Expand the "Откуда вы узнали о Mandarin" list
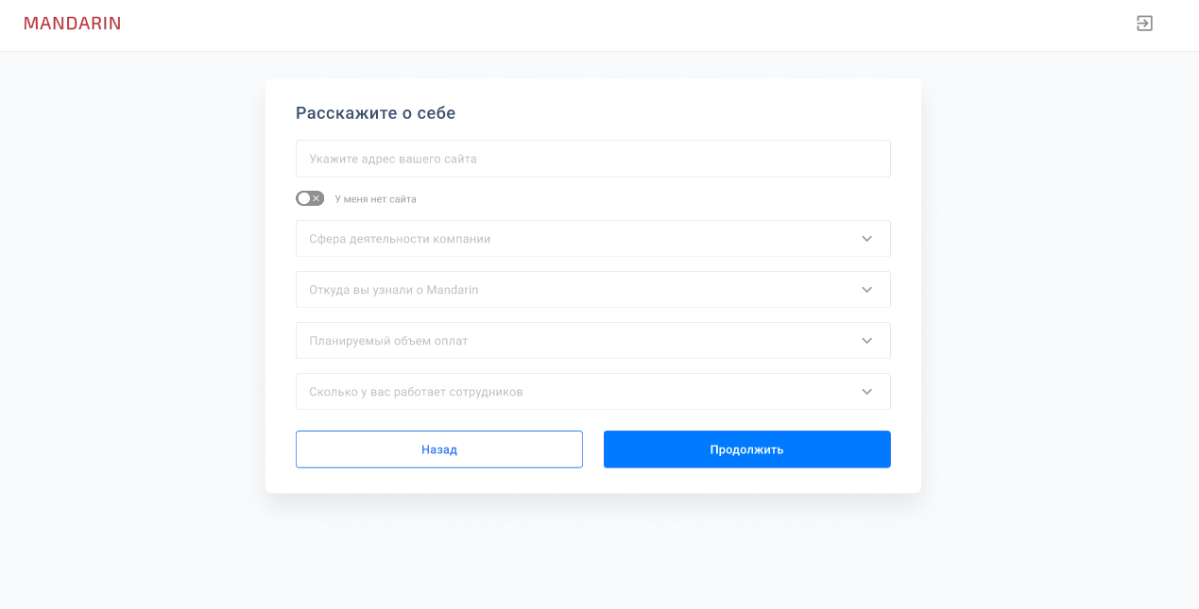 click(567, 290)
